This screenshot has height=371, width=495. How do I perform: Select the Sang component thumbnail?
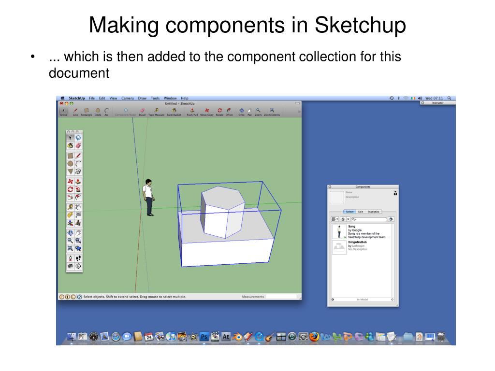339,231
